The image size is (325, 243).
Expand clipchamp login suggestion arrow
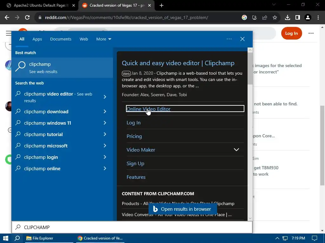[x=105, y=157]
